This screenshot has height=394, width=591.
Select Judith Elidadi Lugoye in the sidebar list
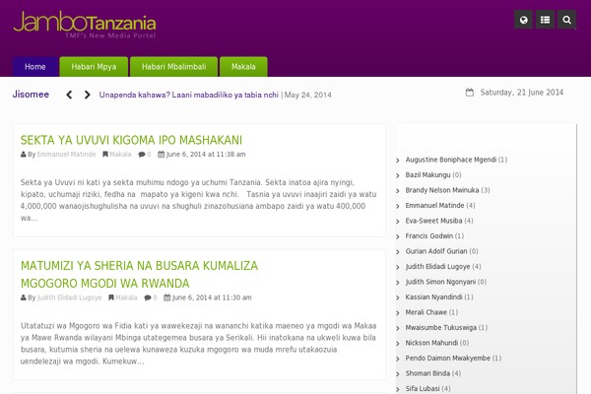pos(438,267)
